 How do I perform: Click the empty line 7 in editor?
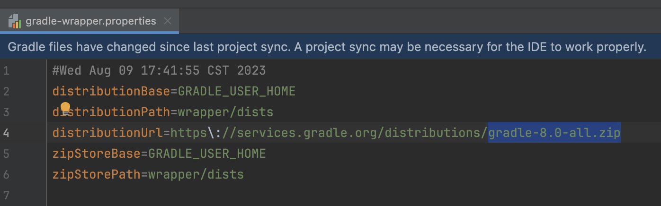point(354,195)
